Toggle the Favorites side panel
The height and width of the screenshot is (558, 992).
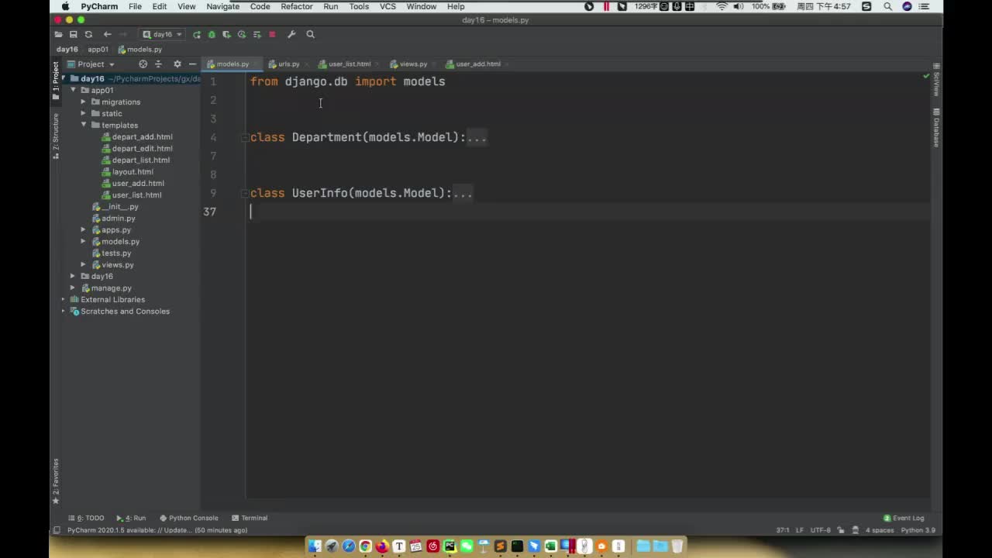[x=56, y=481]
